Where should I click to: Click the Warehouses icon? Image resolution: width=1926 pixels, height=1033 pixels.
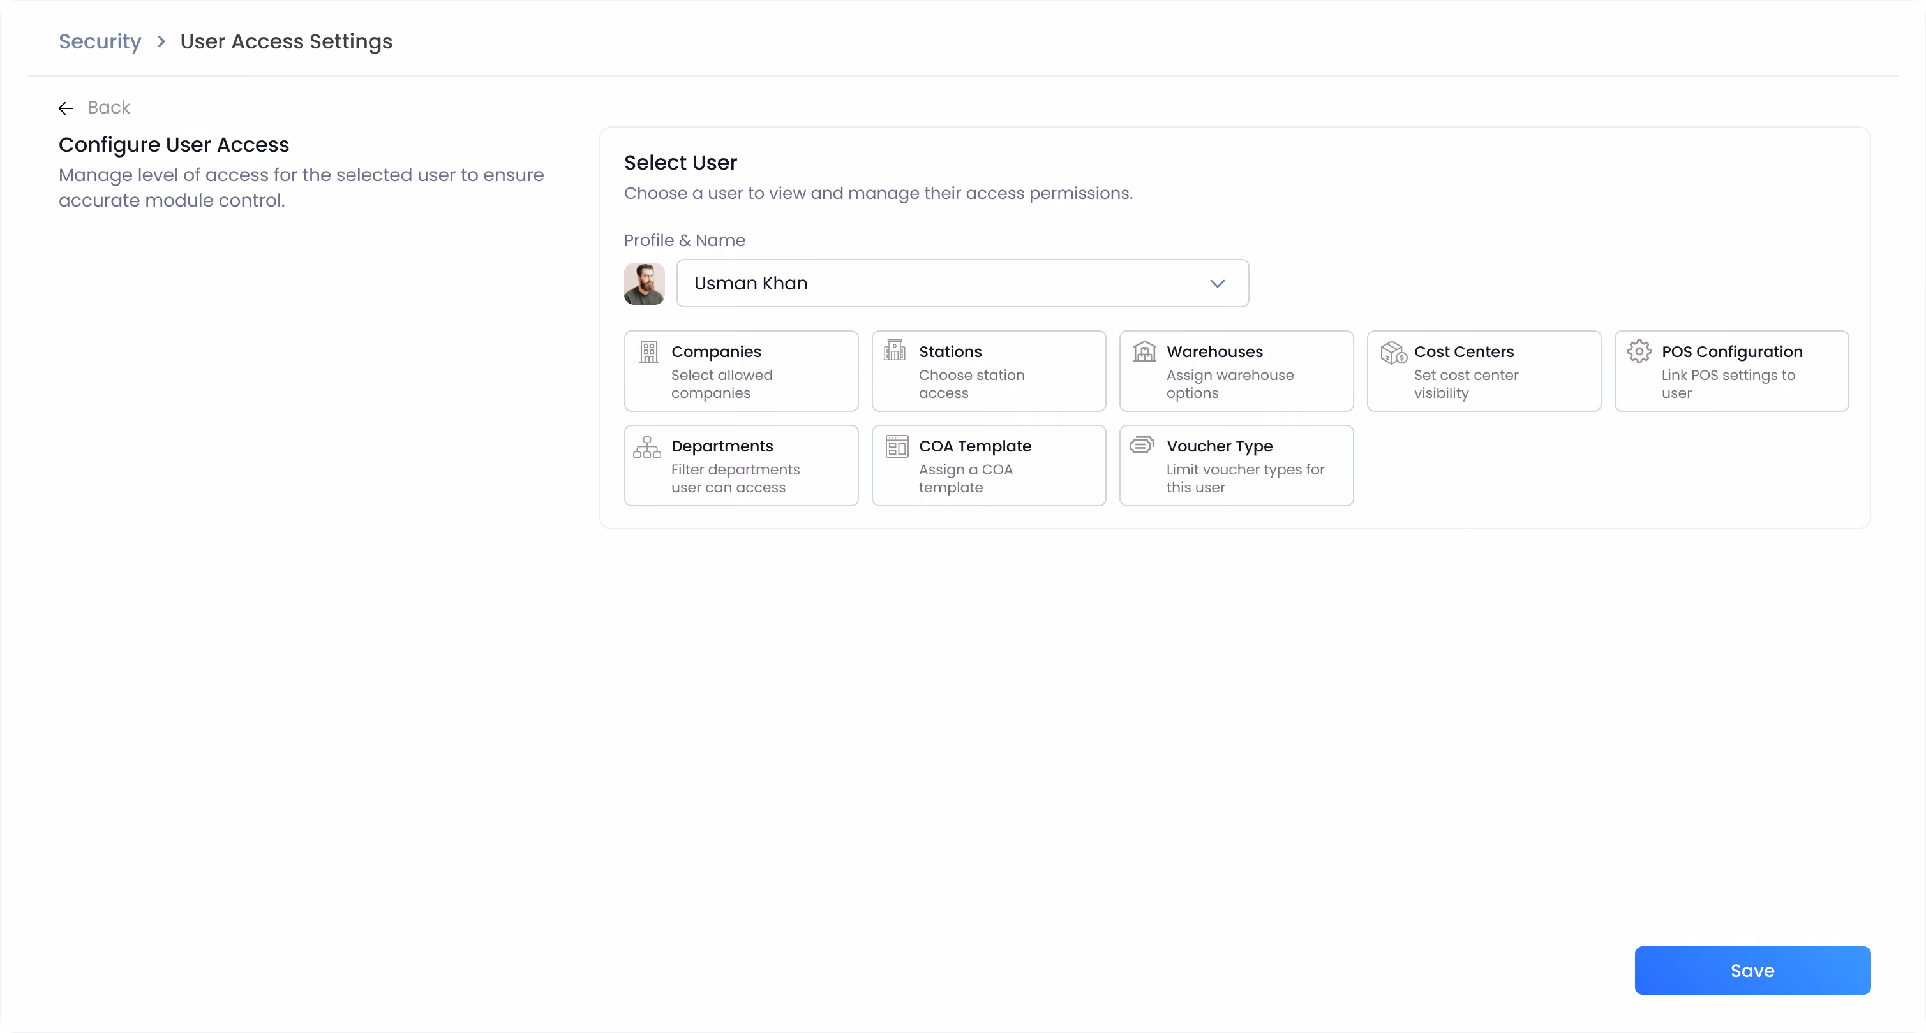[1144, 351]
